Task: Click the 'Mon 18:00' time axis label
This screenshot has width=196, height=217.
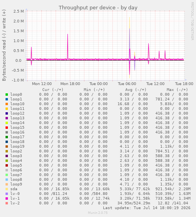Action: (x=70, y=84)
